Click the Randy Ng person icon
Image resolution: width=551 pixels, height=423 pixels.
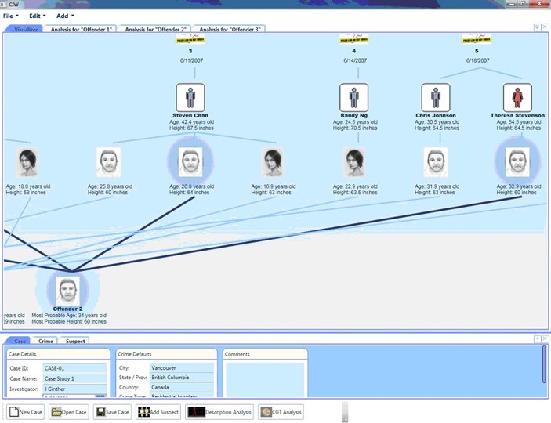[x=353, y=98]
